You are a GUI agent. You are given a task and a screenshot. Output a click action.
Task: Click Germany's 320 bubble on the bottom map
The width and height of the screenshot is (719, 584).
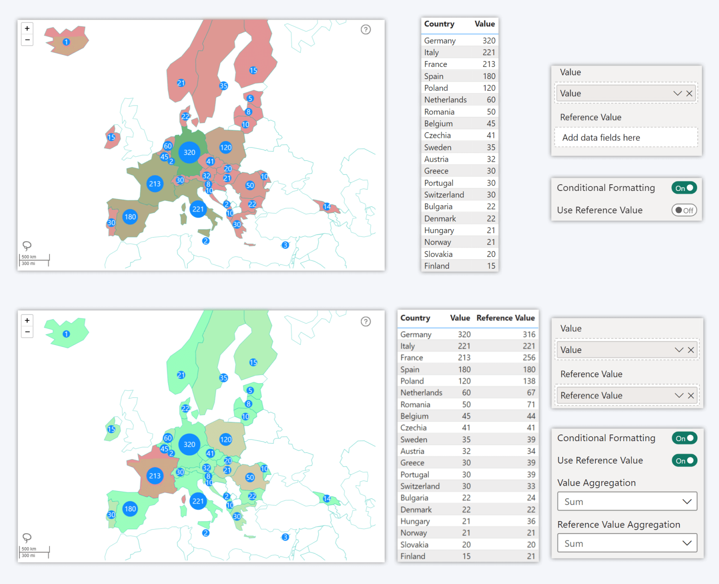(189, 444)
